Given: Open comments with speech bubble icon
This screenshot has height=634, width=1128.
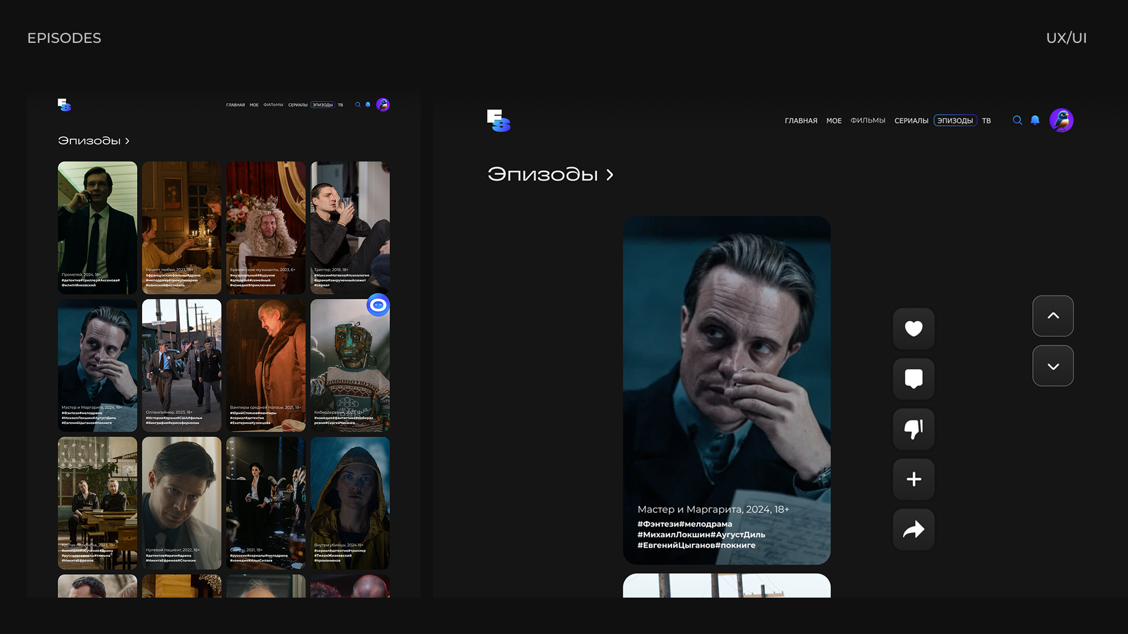Looking at the screenshot, I should click(x=914, y=379).
